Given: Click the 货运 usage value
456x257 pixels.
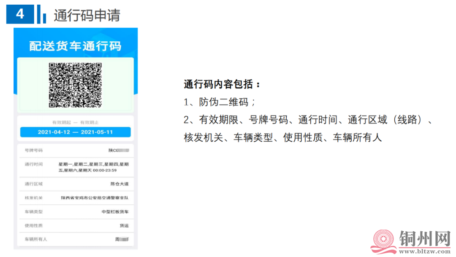Looking at the screenshot, I should coord(124,225).
